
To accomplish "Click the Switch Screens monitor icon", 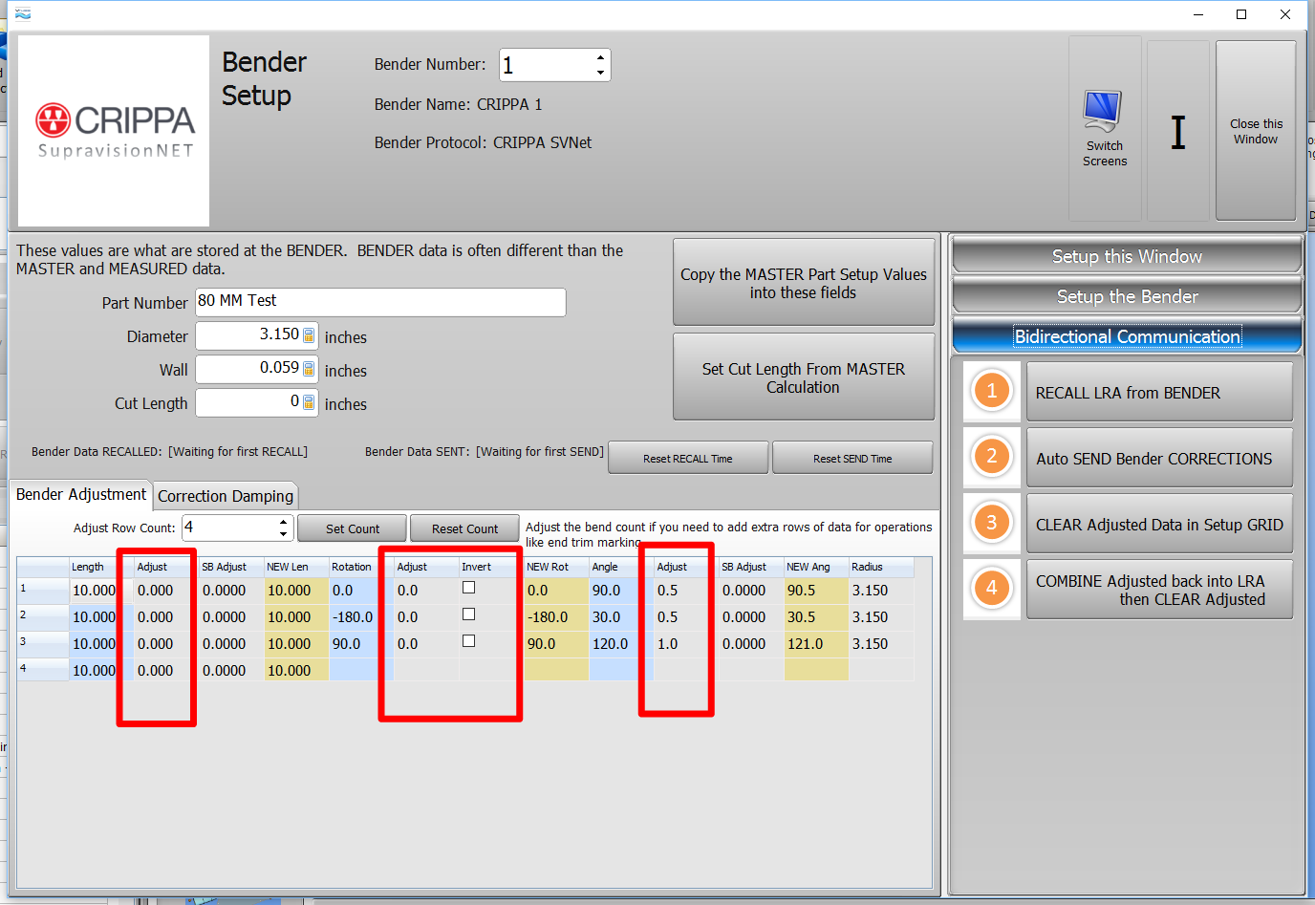I will 1103,112.
